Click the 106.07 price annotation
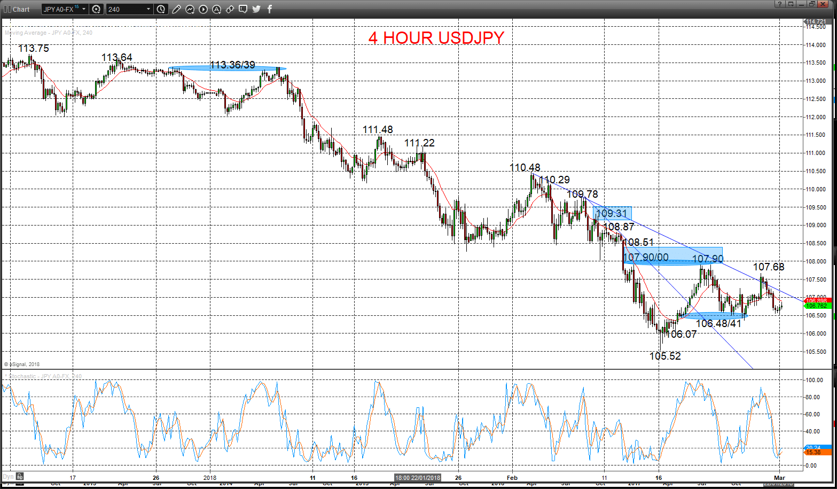The height and width of the screenshot is (489, 837). [x=681, y=334]
